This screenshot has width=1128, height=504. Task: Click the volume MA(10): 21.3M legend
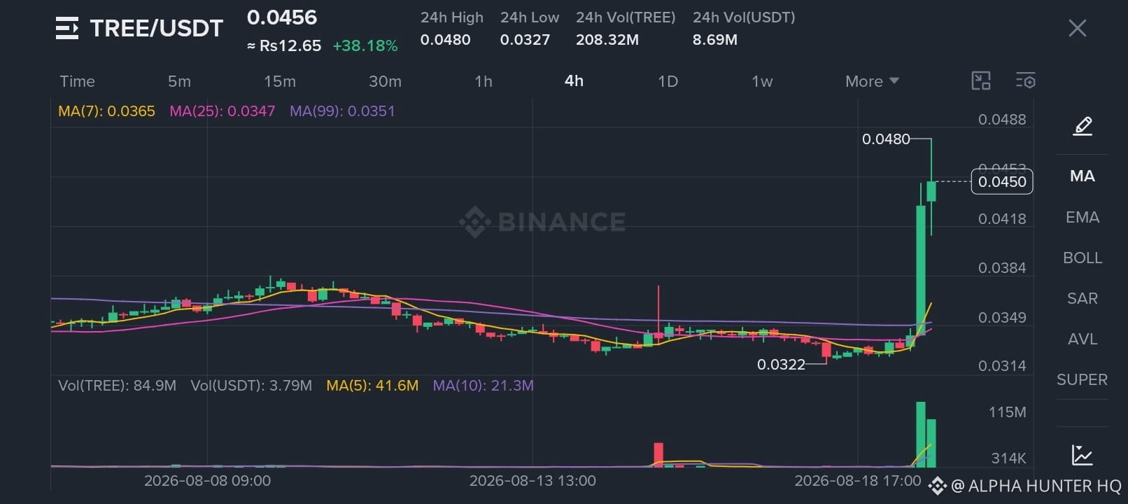(484, 386)
